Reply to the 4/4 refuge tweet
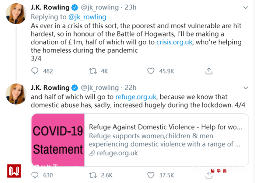255x183 pixels. click(x=35, y=175)
